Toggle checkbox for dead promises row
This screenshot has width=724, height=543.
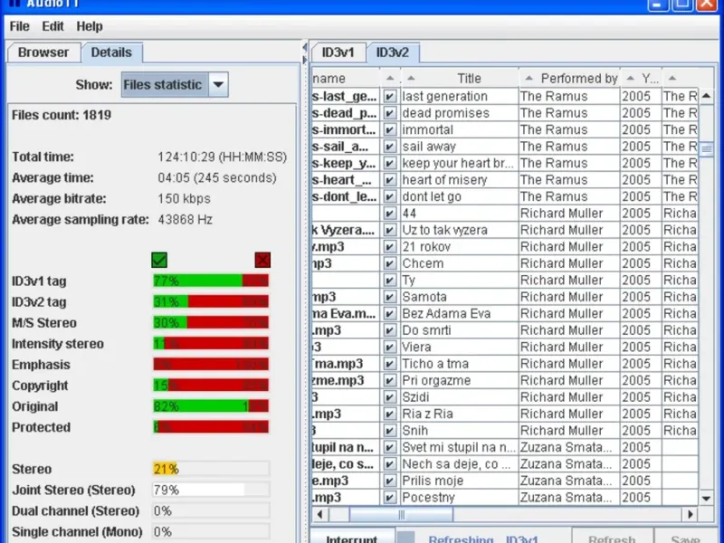[390, 113]
